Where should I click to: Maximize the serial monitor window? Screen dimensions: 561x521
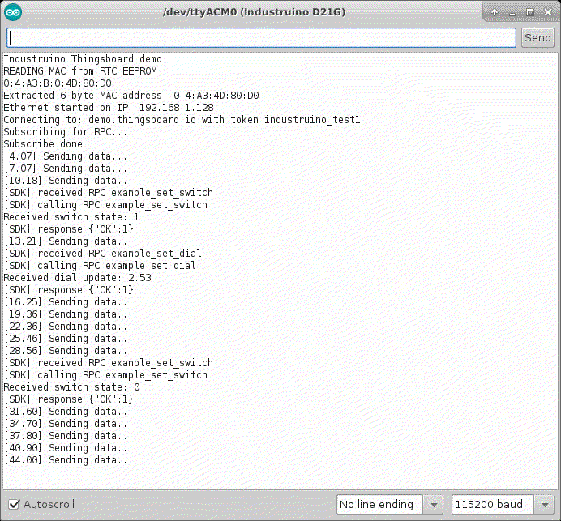pyautogui.click(x=529, y=12)
